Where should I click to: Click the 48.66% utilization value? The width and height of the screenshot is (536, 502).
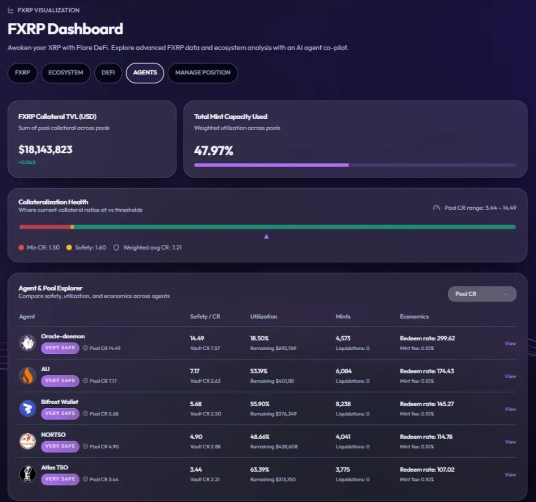260,437
